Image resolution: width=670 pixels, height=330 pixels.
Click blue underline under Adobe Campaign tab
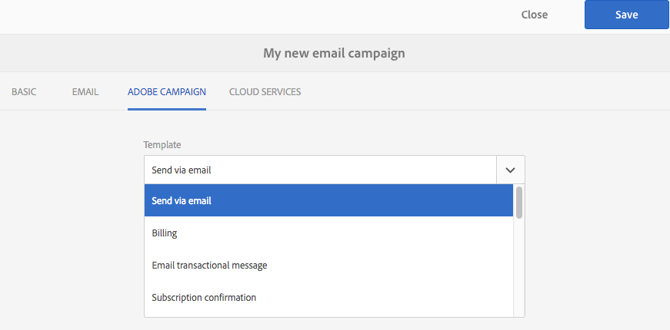(x=167, y=109)
